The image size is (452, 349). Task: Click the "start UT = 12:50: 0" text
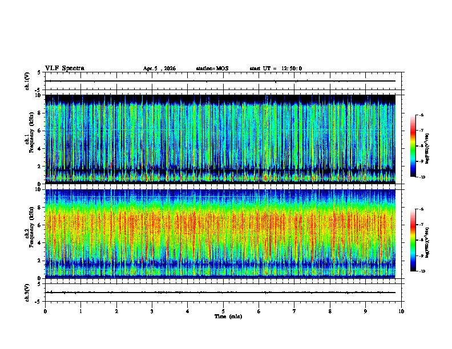pyautogui.click(x=276, y=68)
